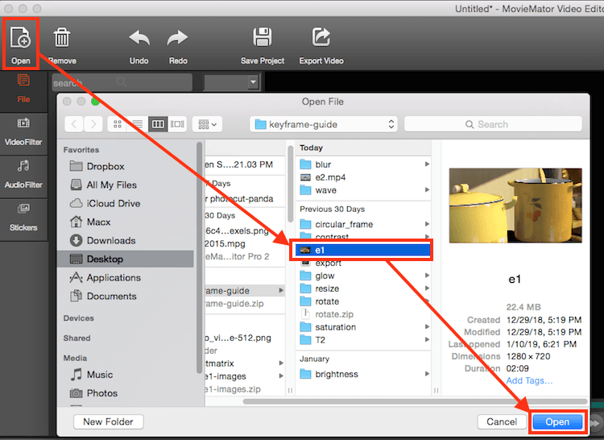This screenshot has width=604, height=440.
Task: Click the Open file icon in toolbar
Action: point(20,39)
